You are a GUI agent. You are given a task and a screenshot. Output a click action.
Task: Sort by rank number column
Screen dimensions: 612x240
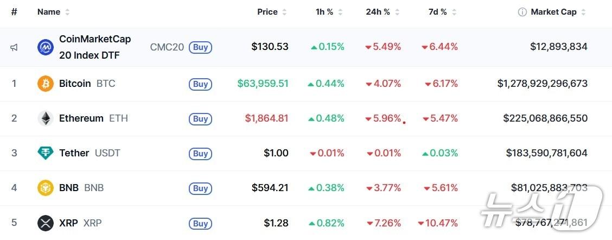(x=14, y=12)
